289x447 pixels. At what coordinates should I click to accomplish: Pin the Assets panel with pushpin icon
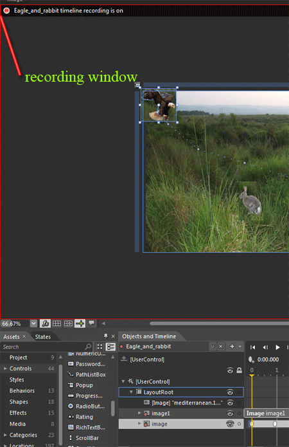tap(106, 336)
